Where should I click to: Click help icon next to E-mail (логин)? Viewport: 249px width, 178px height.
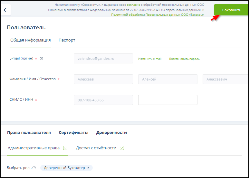click(x=41, y=59)
